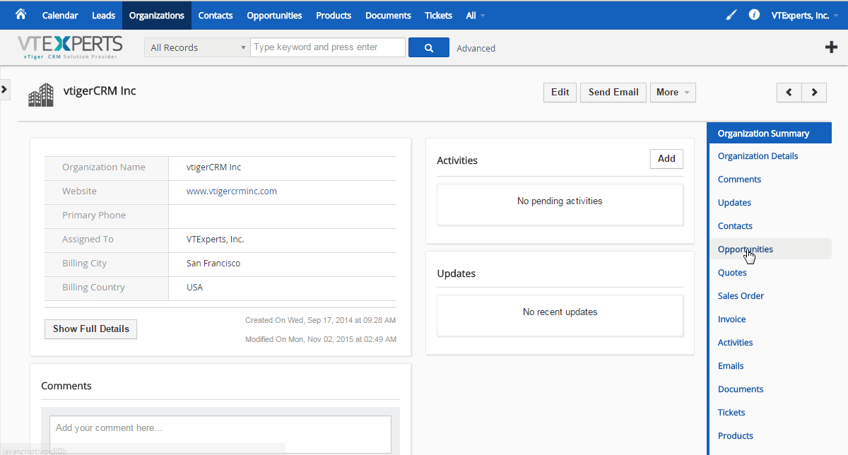Image resolution: width=848 pixels, height=455 pixels.
Task: Open Contacts in the right sidebar
Action: pyautogui.click(x=736, y=226)
